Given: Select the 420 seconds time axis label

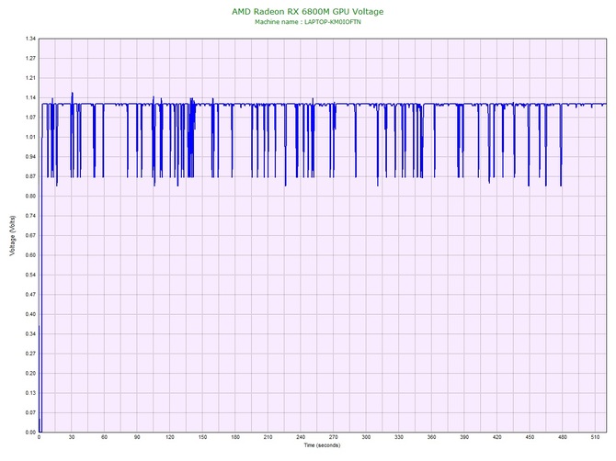Looking at the screenshot, I should pos(497,437).
